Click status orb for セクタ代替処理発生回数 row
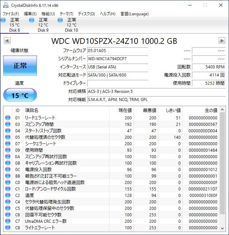Viewport: 229px width, 235px height. pos(8,202)
